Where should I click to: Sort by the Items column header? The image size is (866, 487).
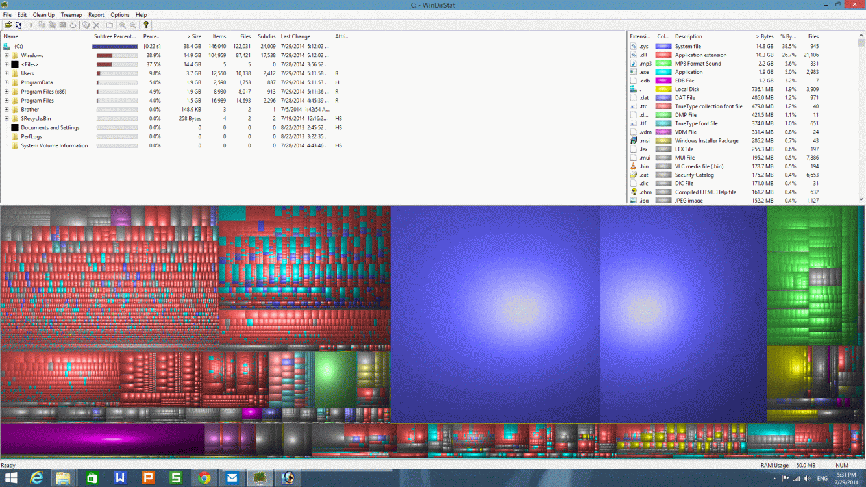coord(219,36)
